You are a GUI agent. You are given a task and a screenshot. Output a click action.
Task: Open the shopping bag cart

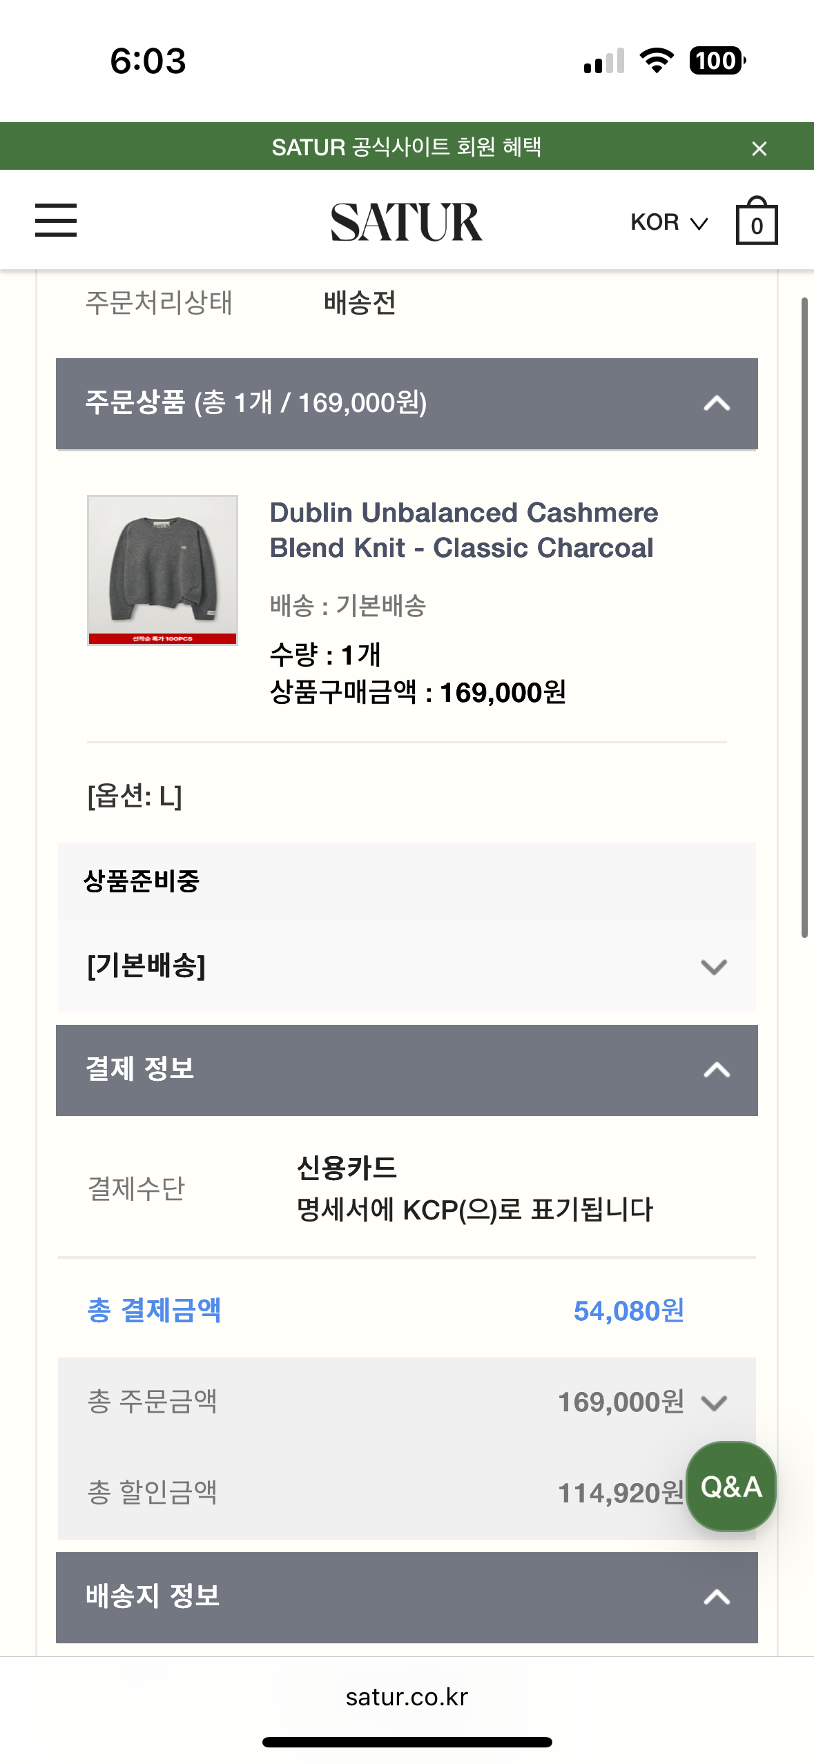coord(756,222)
